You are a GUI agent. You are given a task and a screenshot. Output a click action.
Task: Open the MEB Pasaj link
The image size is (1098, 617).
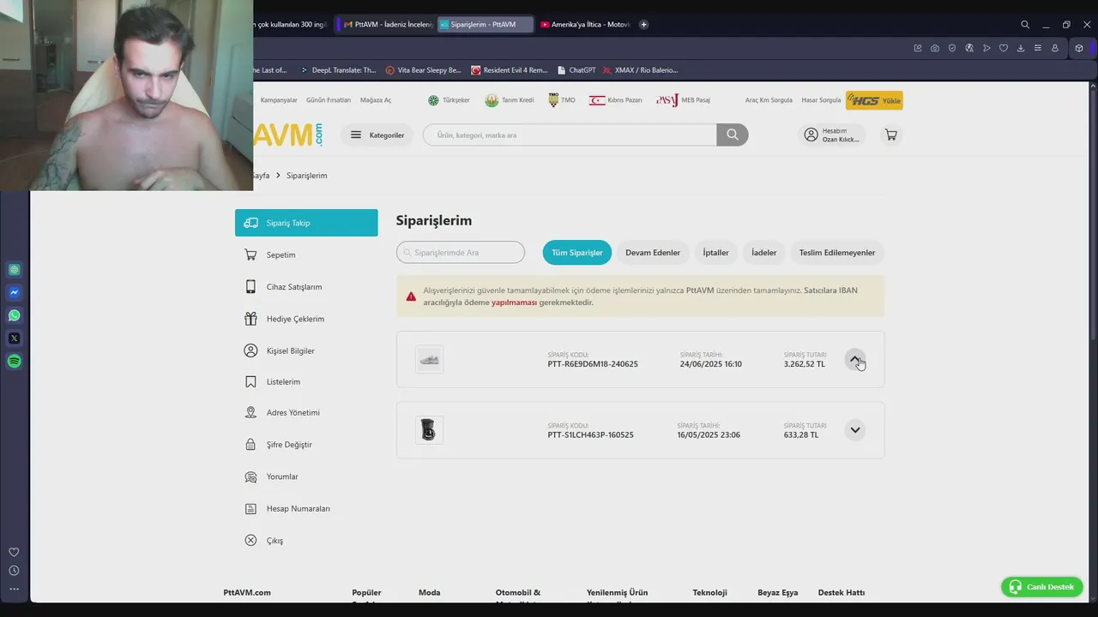tap(684, 100)
